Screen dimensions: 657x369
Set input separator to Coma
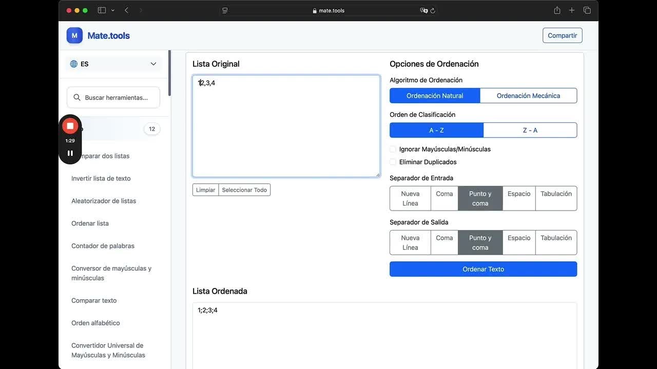click(x=445, y=198)
